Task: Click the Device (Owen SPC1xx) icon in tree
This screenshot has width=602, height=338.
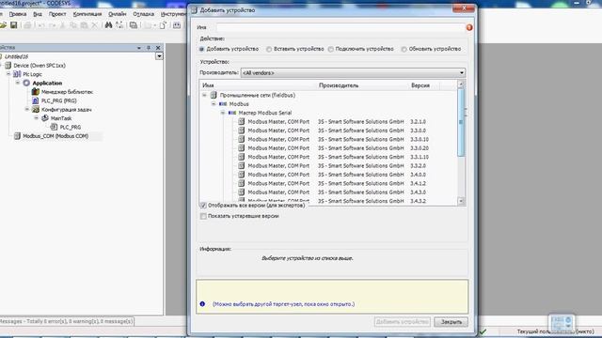Action: [8, 65]
